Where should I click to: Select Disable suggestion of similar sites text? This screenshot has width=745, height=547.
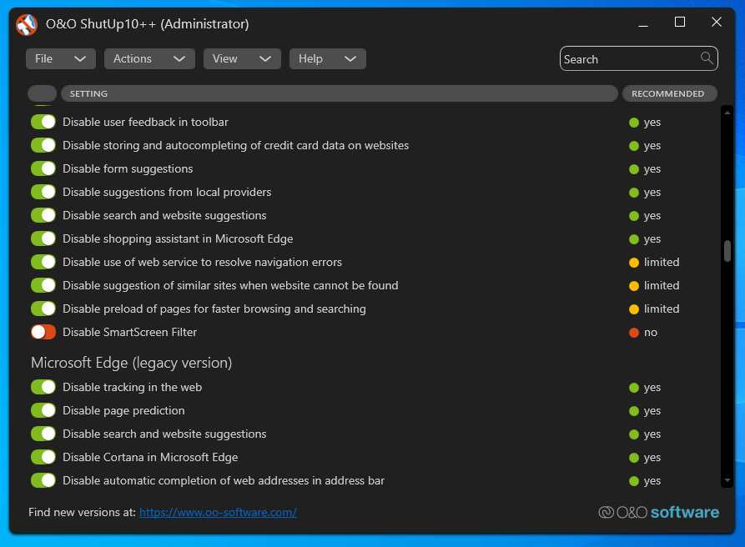230,285
